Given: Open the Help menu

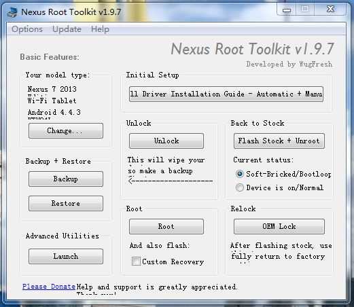Looking at the screenshot, I should coord(100,29).
